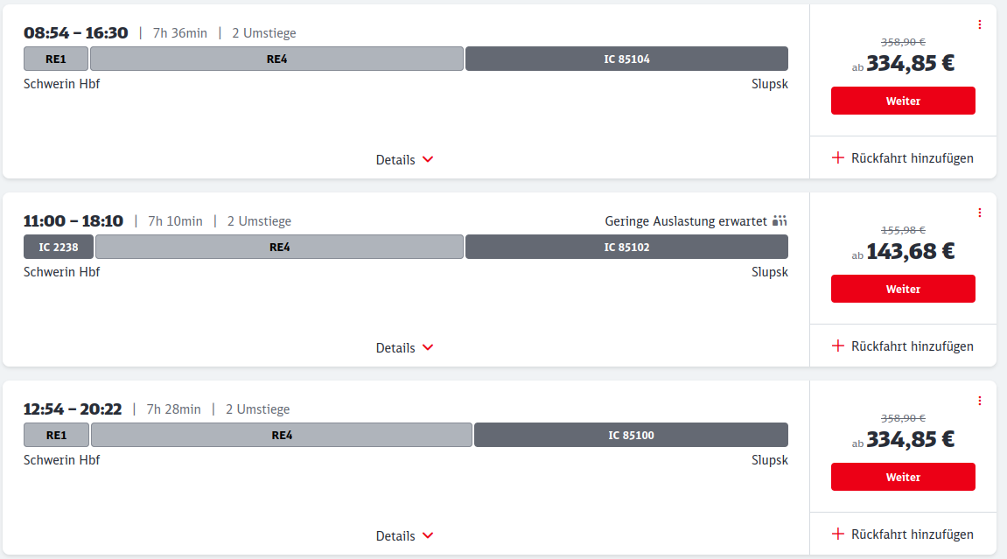
Task: Click the low occupancy people icon
Action: point(779,220)
